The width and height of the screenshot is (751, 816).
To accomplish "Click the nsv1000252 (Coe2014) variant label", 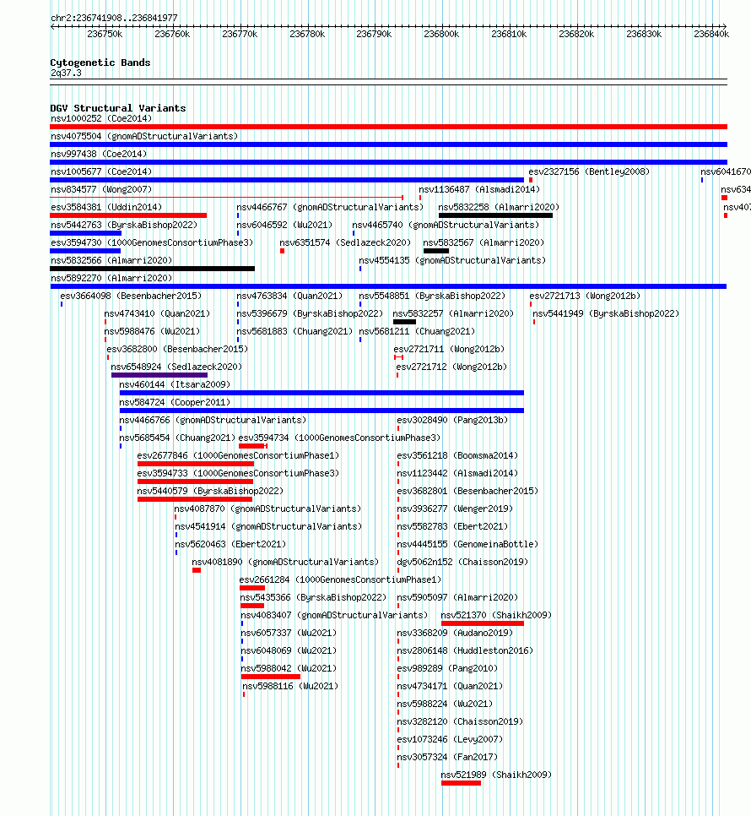I will pos(101,118).
